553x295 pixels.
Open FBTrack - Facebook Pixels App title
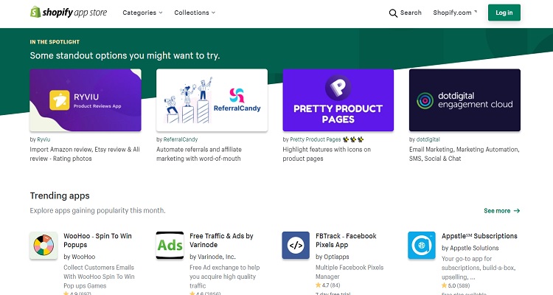tap(346, 240)
